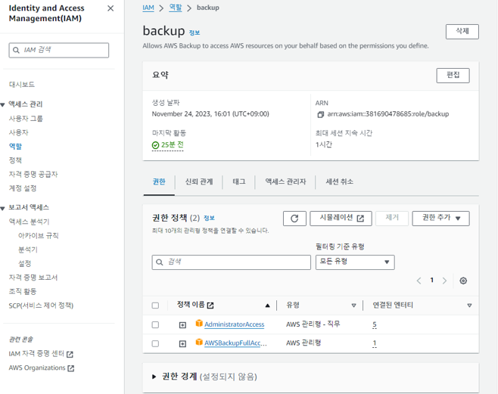Check the AWSBackupFullAccess row checkbox
The image size is (498, 394).
coord(155,343)
